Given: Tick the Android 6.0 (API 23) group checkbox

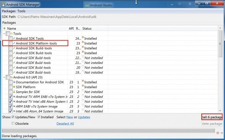Looking at the screenshot, I should (8, 77).
